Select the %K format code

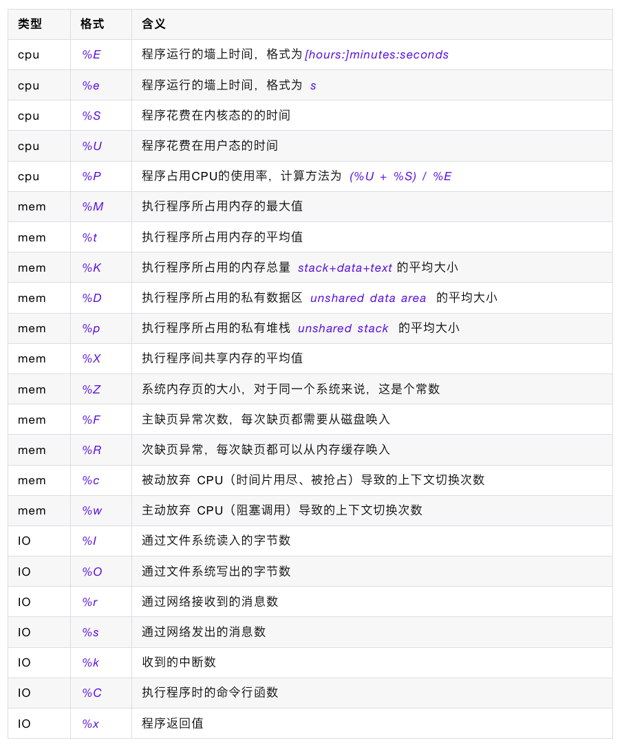tap(92, 268)
